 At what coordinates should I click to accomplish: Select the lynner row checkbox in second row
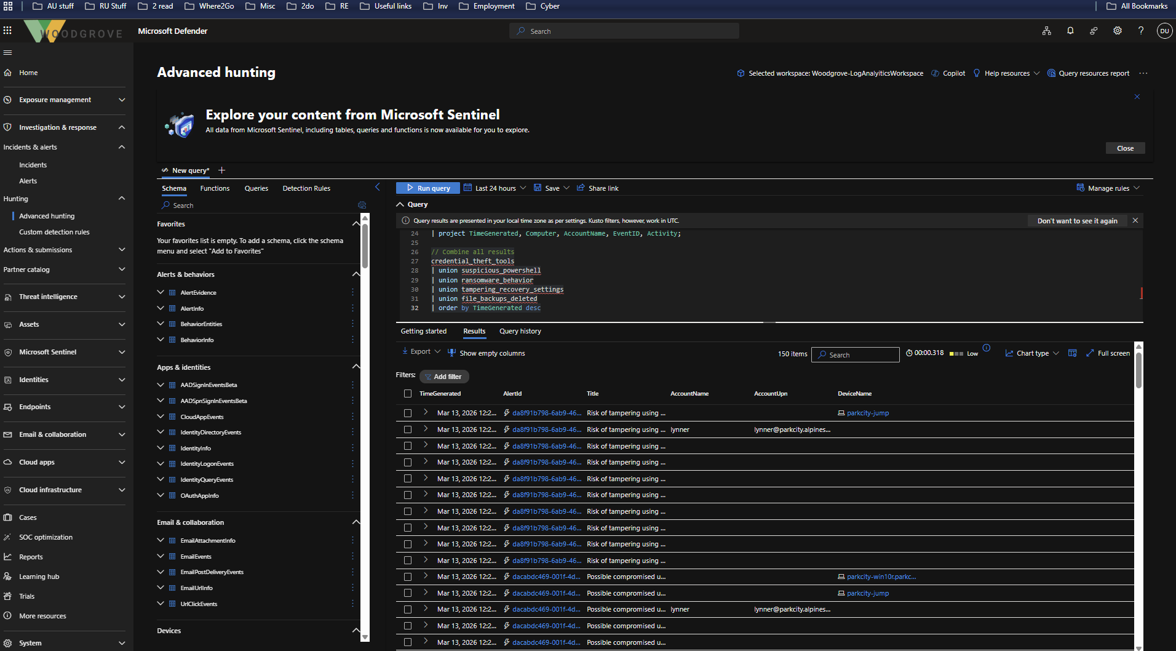point(407,429)
